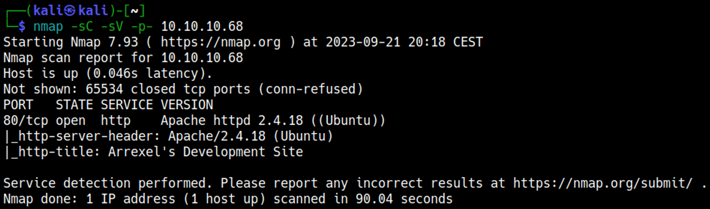Click the Kali symbol in the prompt

click(70, 11)
